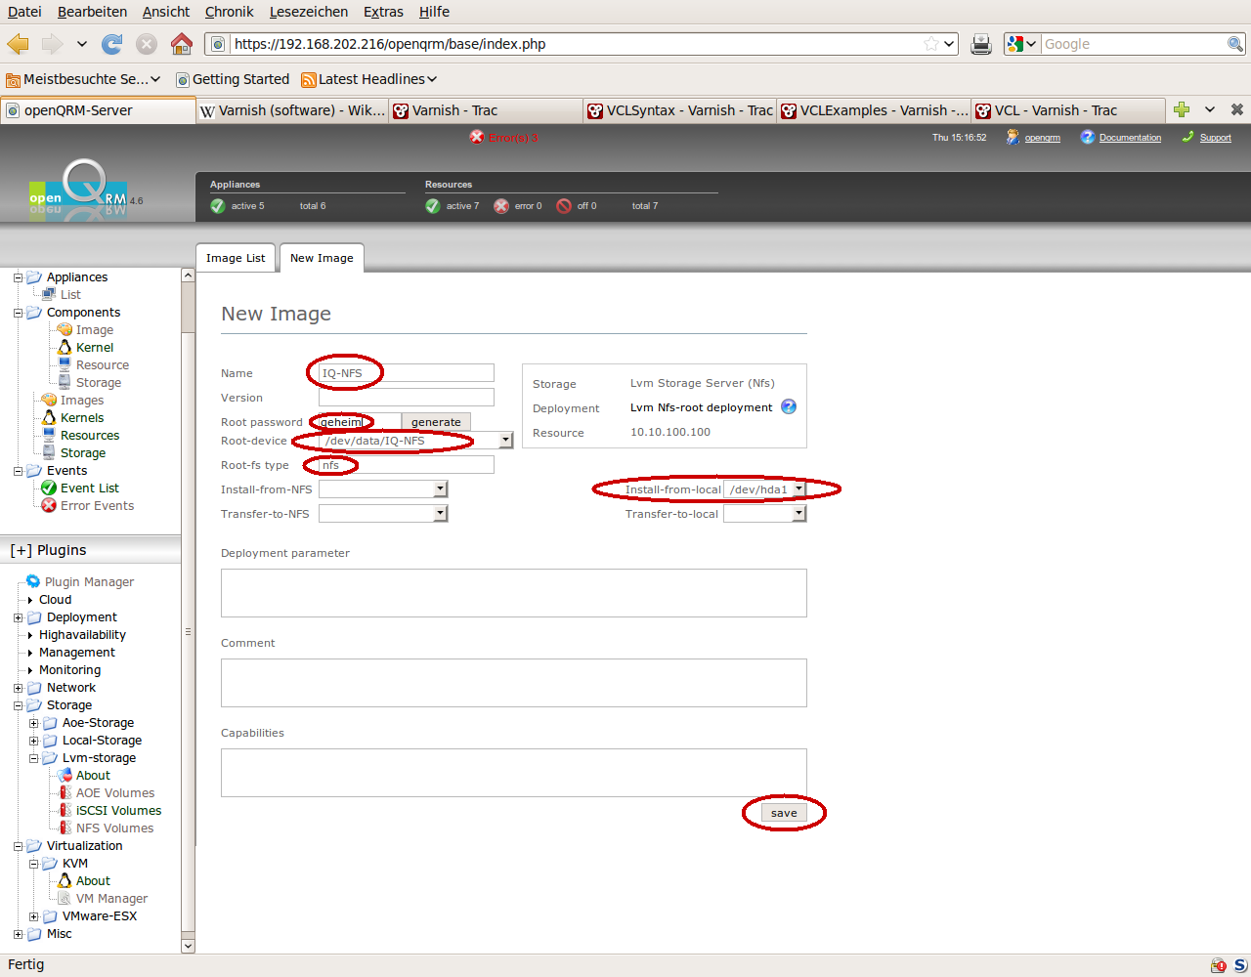Click the Documentation link icon
The width and height of the screenshot is (1251, 977).
point(1087,138)
